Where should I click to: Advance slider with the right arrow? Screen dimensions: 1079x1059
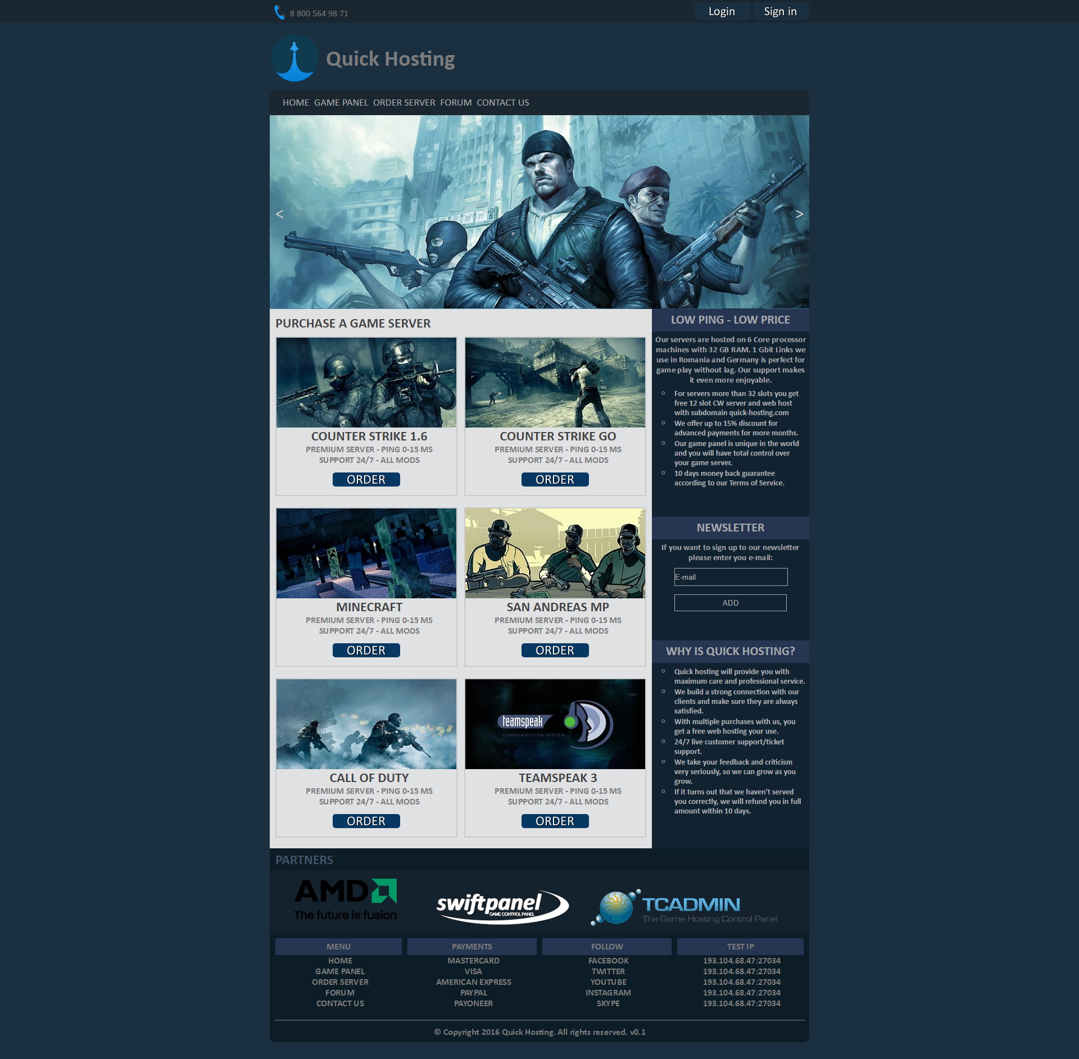(x=799, y=214)
